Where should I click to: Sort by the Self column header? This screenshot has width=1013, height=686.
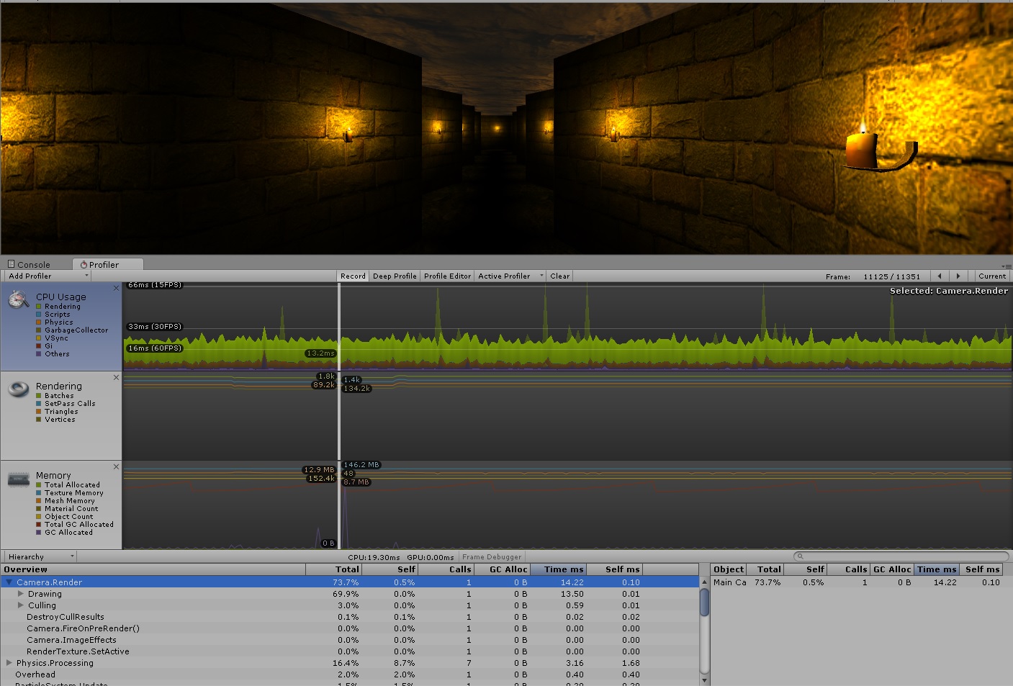[x=390, y=569]
